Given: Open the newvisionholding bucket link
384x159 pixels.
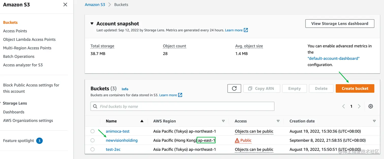Looking at the screenshot, I should tap(122, 140).
